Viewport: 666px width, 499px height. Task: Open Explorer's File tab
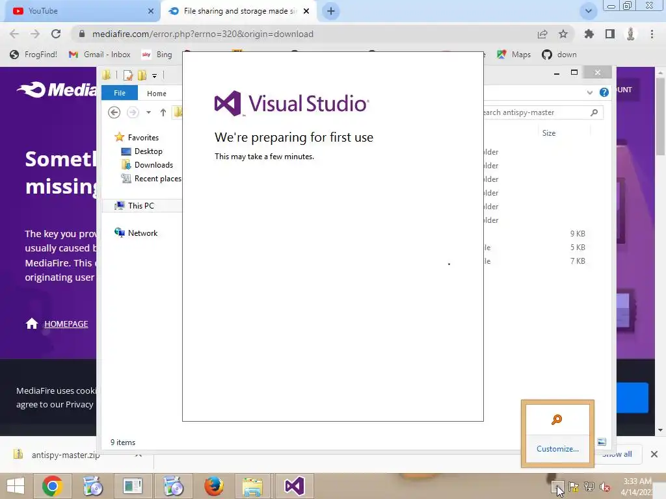(x=120, y=93)
